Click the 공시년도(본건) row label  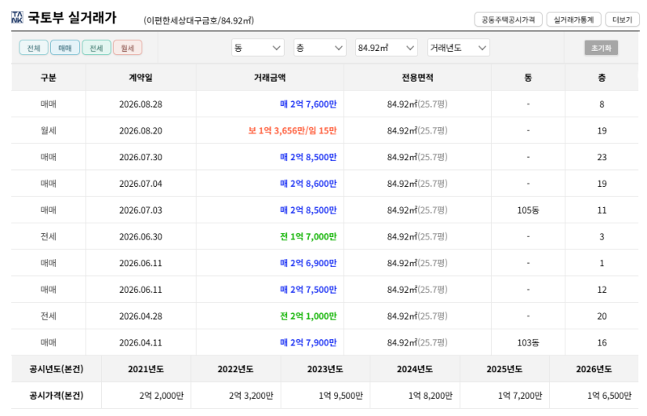56,369
